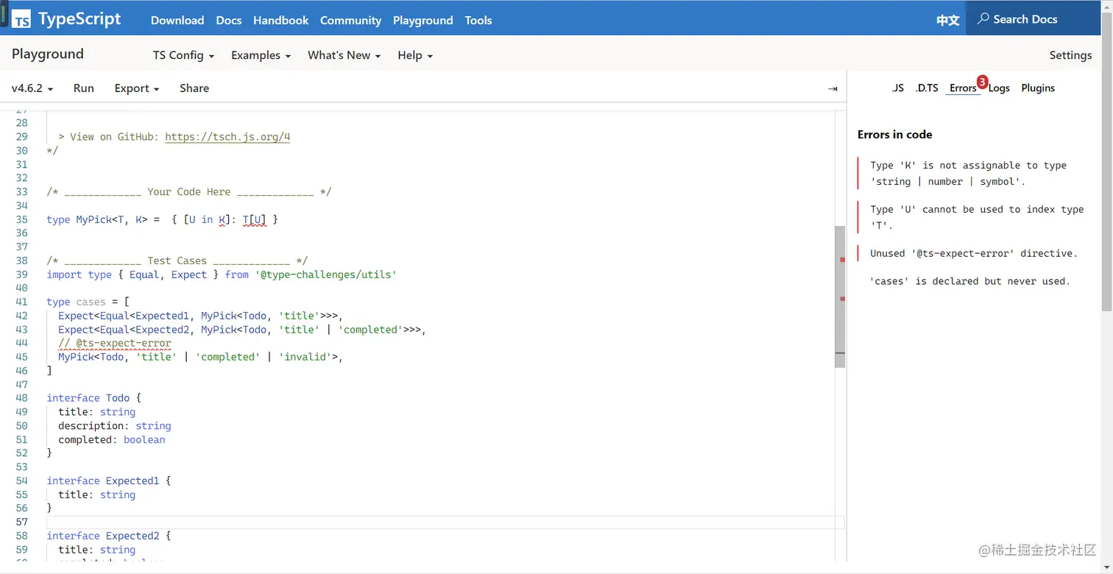Click the "Errors in code" heading
The width and height of the screenshot is (1113, 574).
point(895,135)
